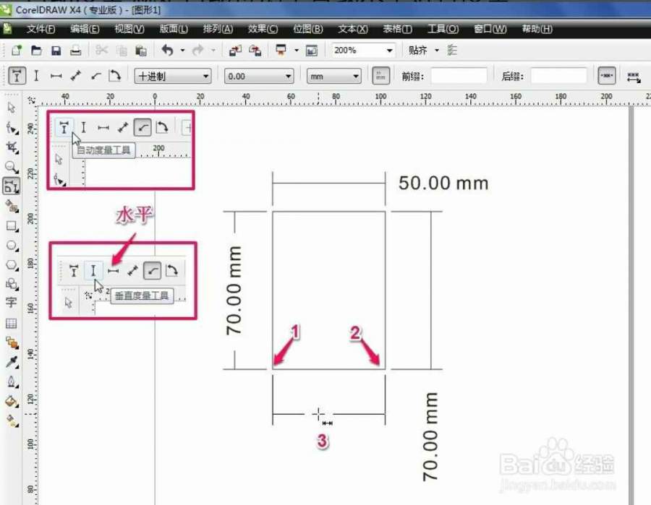Select the Crop tool in the toolbox
The width and height of the screenshot is (651, 505).
coord(12,147)
